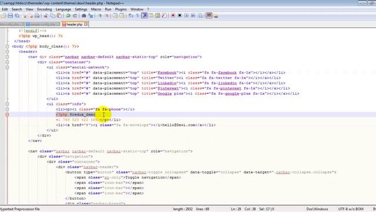Toggle show all characters
Screen dimensions: 376x212
[x=137, y=16]
